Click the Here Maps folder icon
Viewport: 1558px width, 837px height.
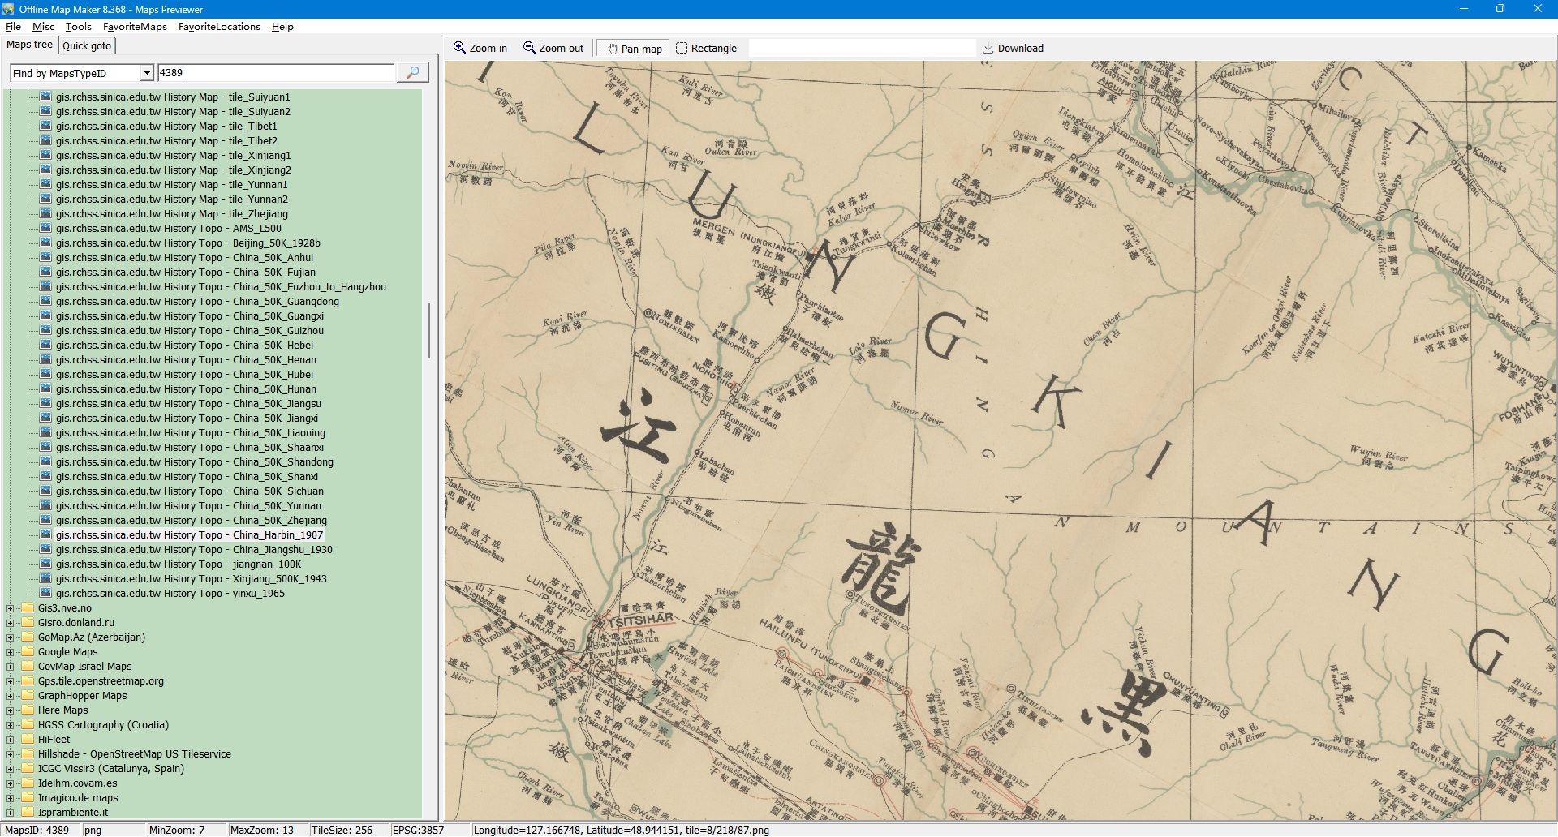point(28,710)
